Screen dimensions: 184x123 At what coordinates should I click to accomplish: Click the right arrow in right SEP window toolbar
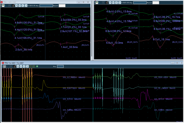point(120,3)
